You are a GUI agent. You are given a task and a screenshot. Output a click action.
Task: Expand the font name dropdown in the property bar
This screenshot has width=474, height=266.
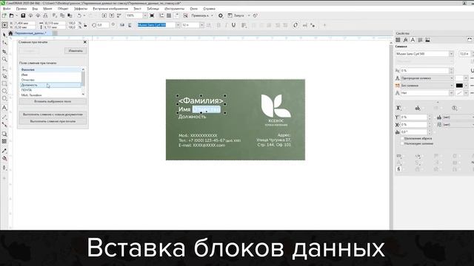(x=178, y=25)
